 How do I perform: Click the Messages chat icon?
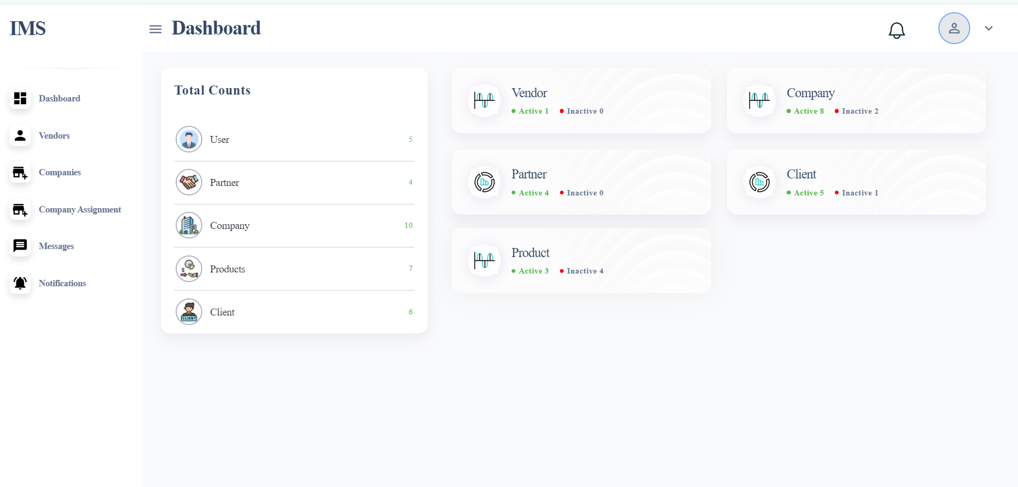coord(20,246)
